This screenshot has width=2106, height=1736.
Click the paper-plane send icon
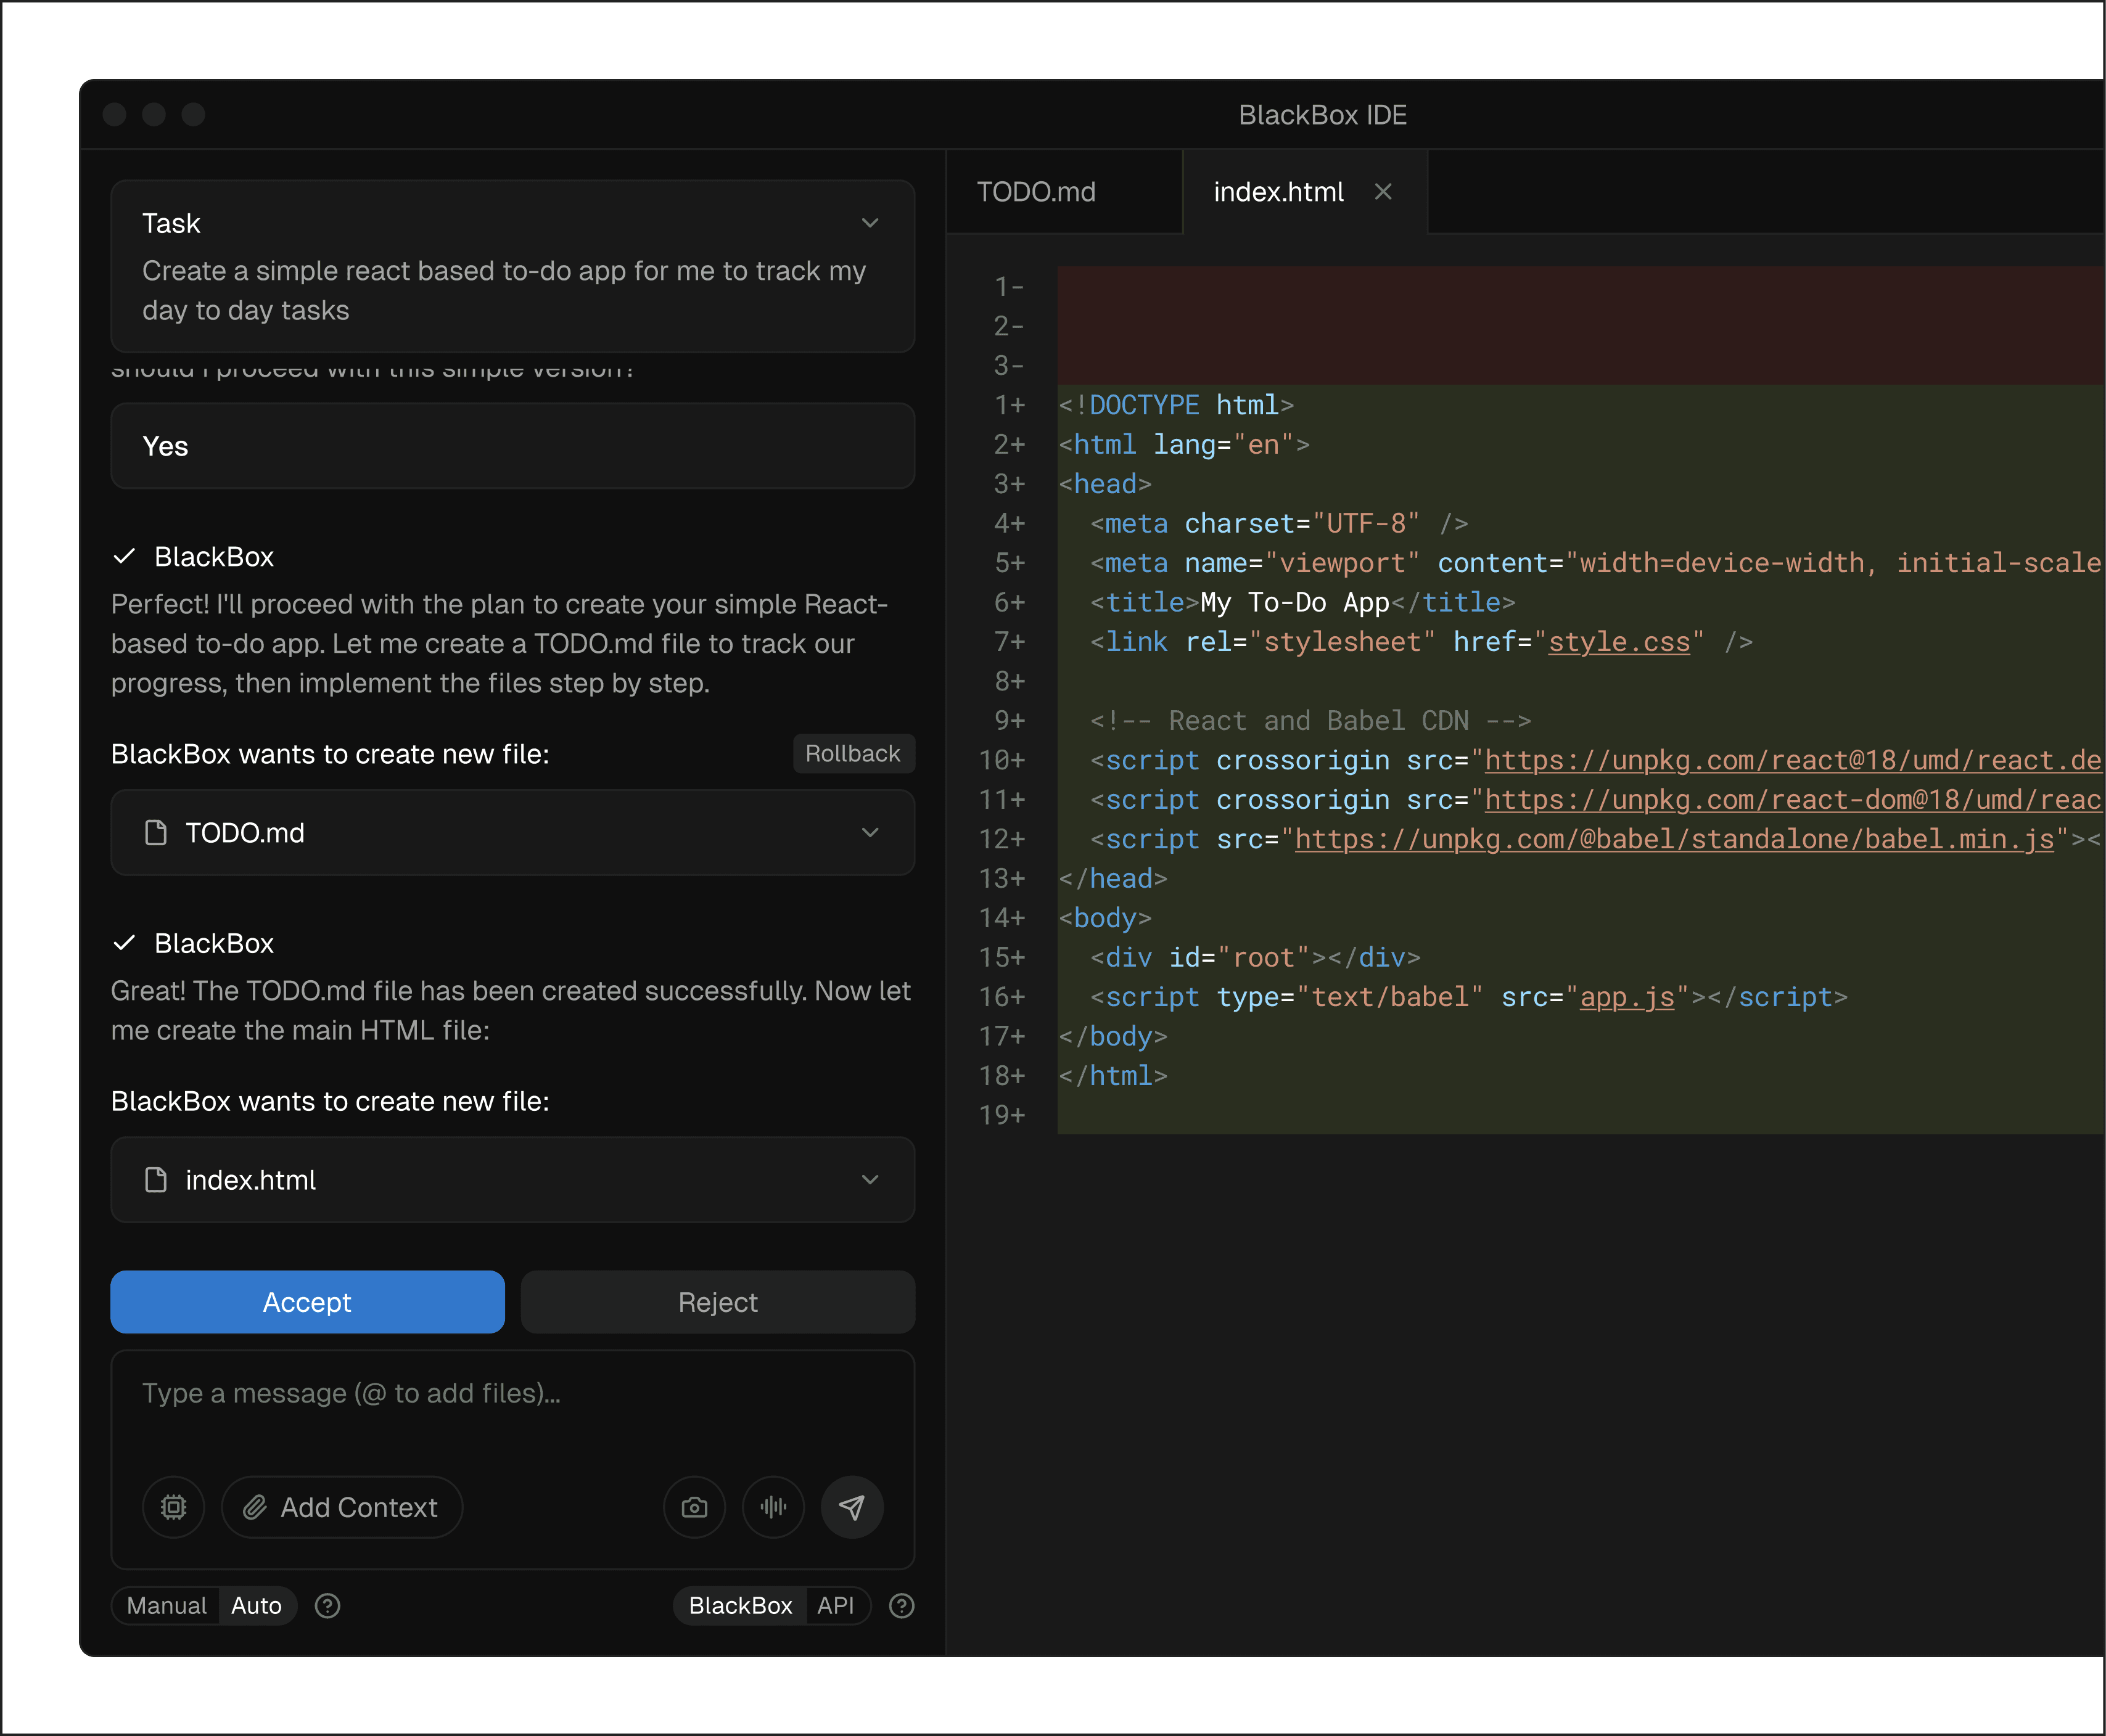point(852,1507)
